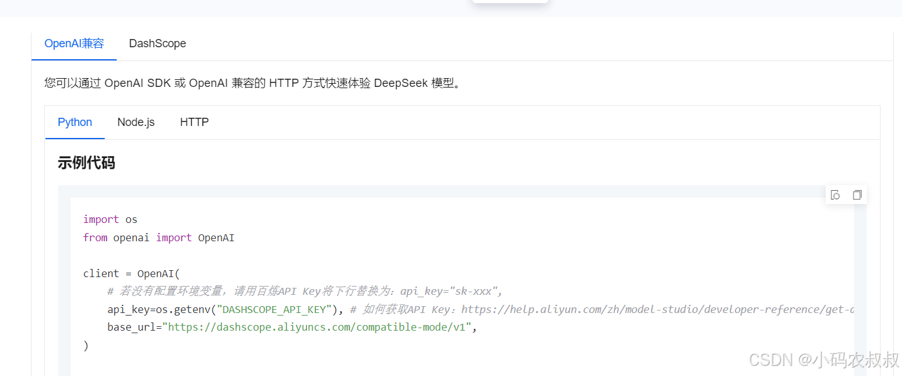Select the HTTP code tab
Screen dimensions: 902x376
pyautogui.click(x=194, y=122)
